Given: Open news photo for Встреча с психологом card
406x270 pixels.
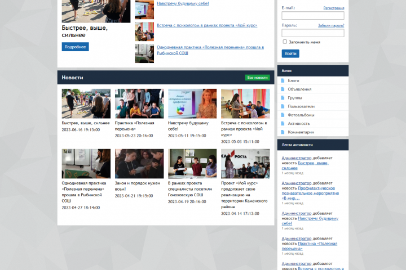Looking at the screenshot, I should [x=245, y=103].
